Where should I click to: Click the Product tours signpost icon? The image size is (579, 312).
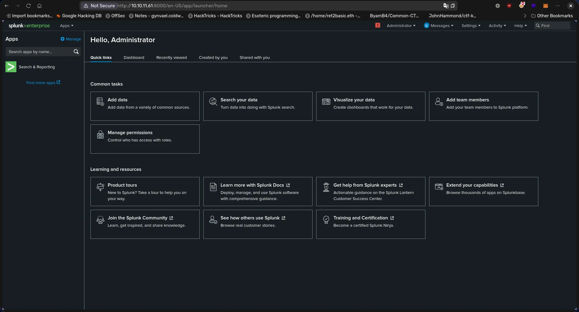click(x=100, y=187)
